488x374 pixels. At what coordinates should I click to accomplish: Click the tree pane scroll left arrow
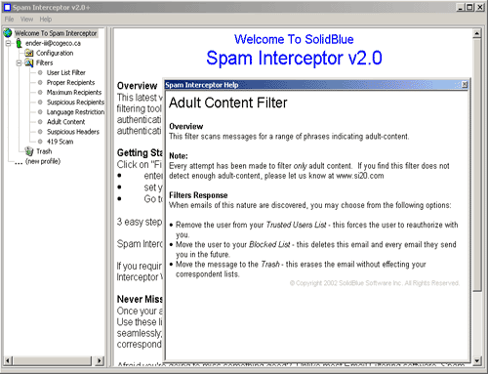tap(9, 360)
